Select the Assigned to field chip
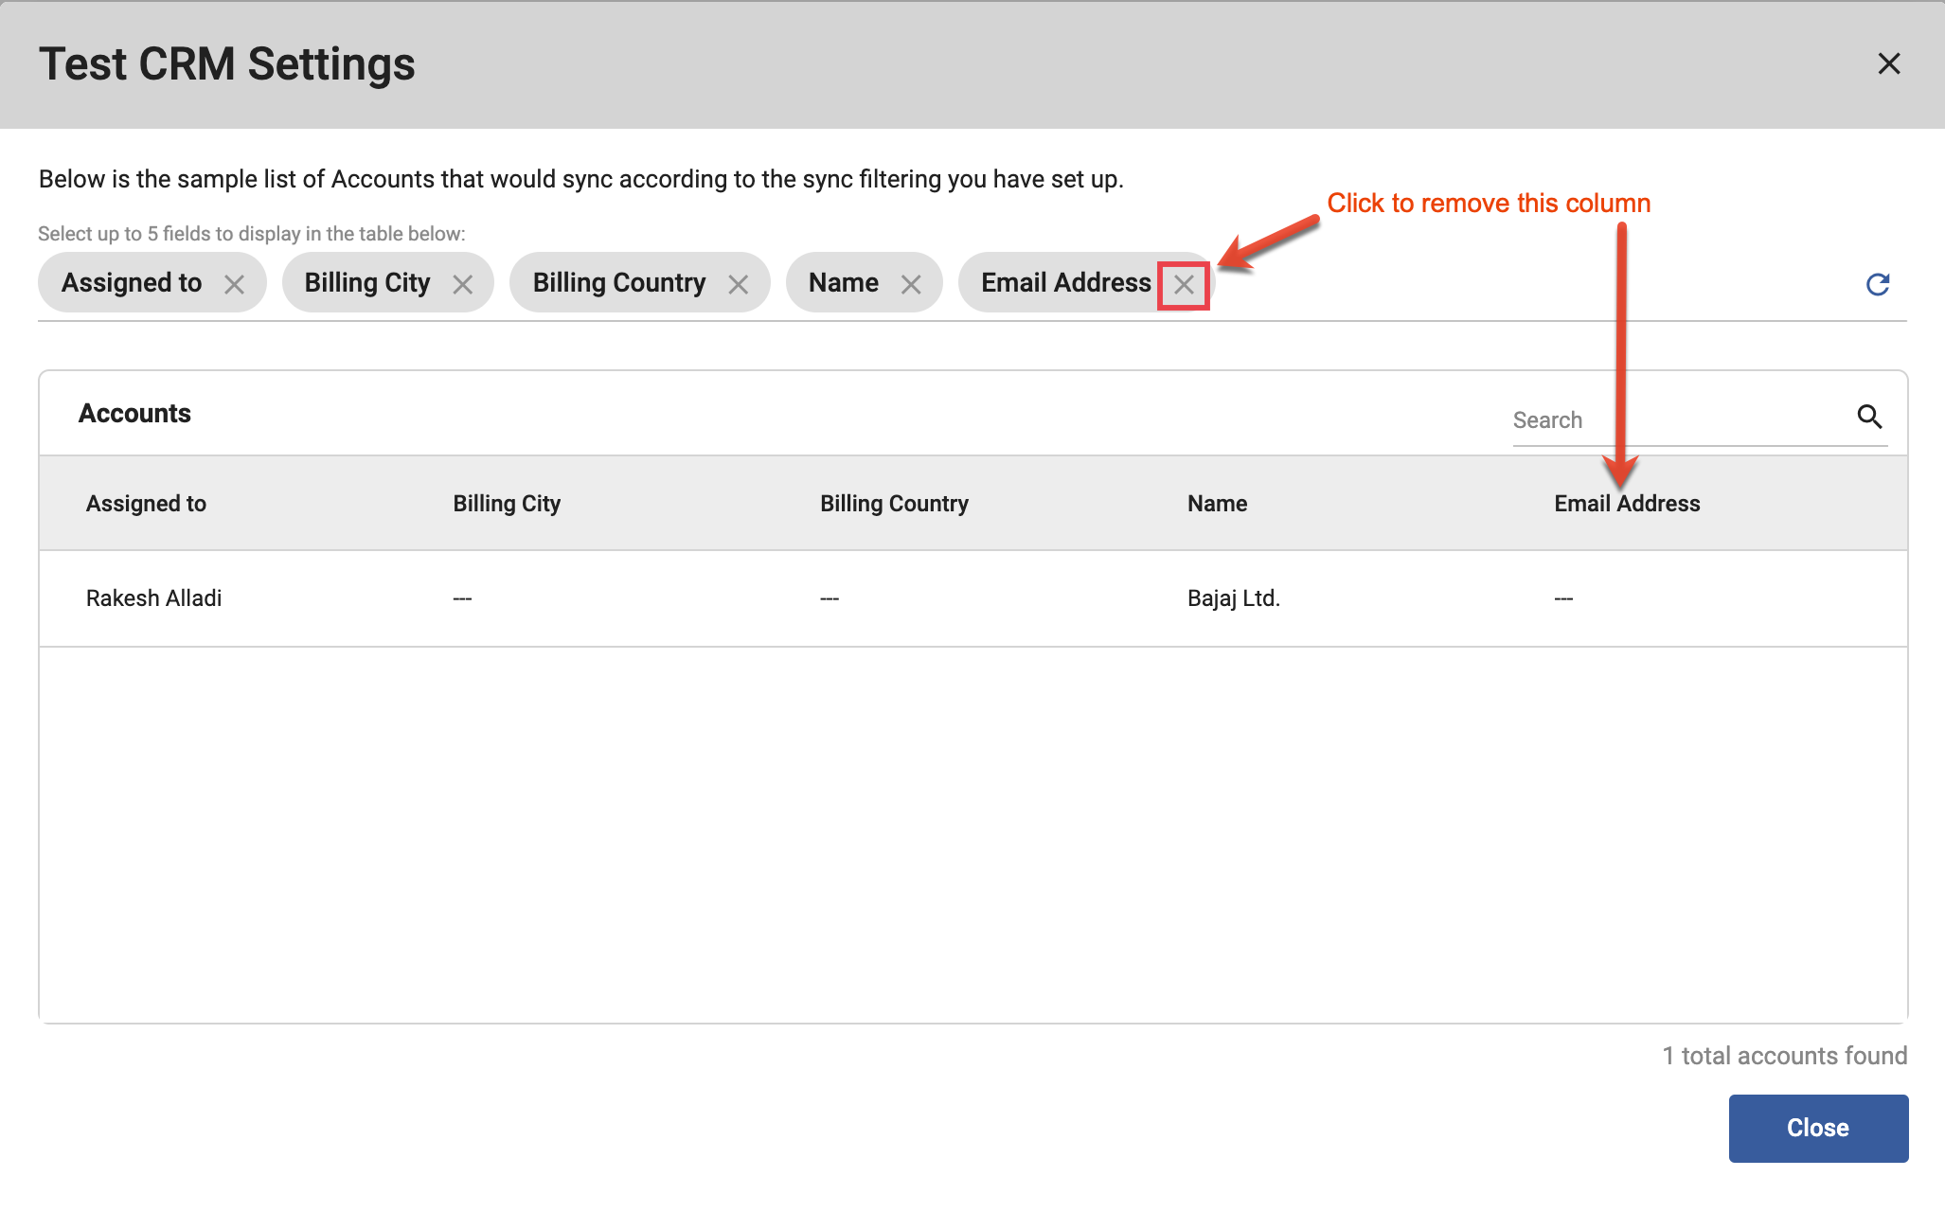The height and width of the screenshot is (1212, 1945). click(x=132, y=282)
